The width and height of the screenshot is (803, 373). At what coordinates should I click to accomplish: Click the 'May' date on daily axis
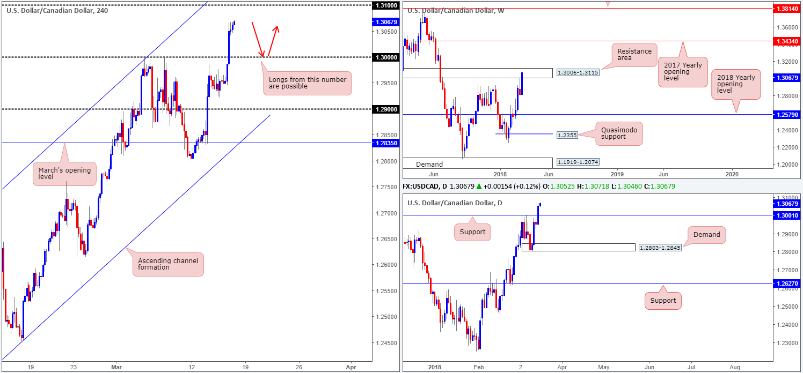tap(603, 367)
